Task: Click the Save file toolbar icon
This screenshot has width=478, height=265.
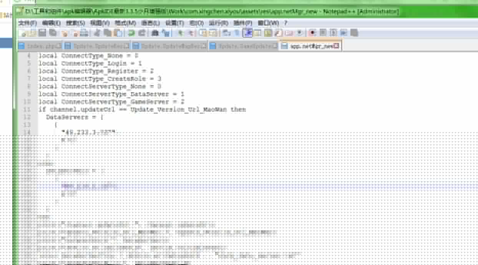Action: pos(42,33)
